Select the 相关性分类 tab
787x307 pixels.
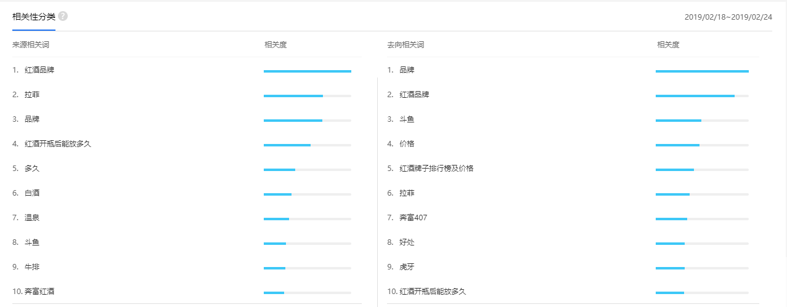click(x=34, y=17)
